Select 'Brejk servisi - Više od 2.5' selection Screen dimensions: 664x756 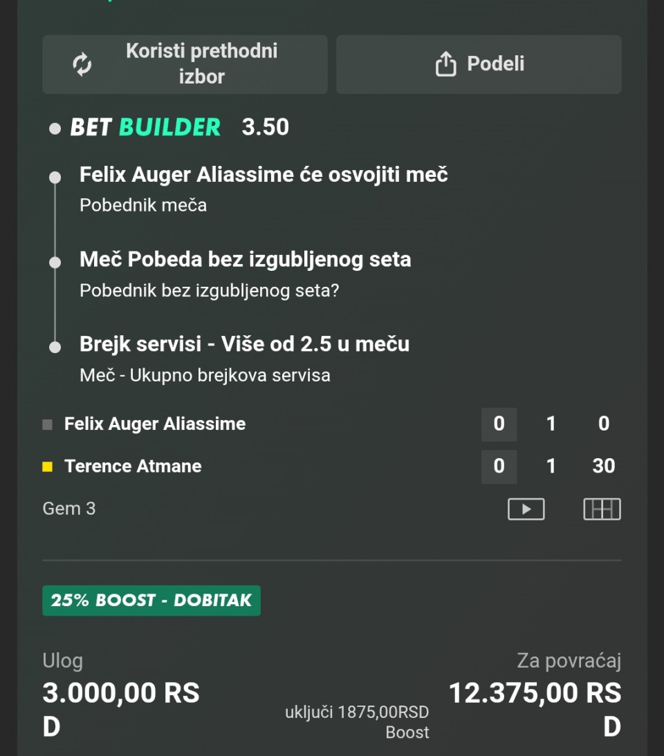pos(244,344)
